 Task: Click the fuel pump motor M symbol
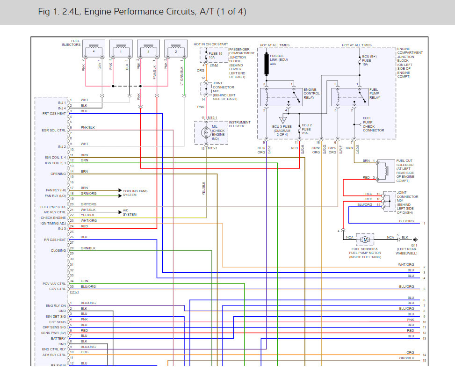click(x=365, y=240)
